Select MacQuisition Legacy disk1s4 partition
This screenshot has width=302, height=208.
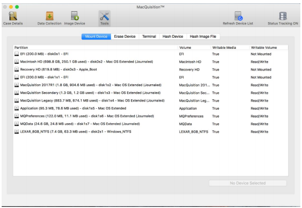coord(92,100)
